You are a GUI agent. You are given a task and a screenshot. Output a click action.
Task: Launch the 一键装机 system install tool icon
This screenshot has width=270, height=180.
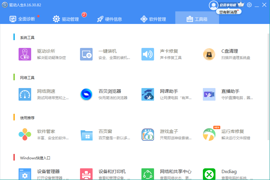coord(86,54)
